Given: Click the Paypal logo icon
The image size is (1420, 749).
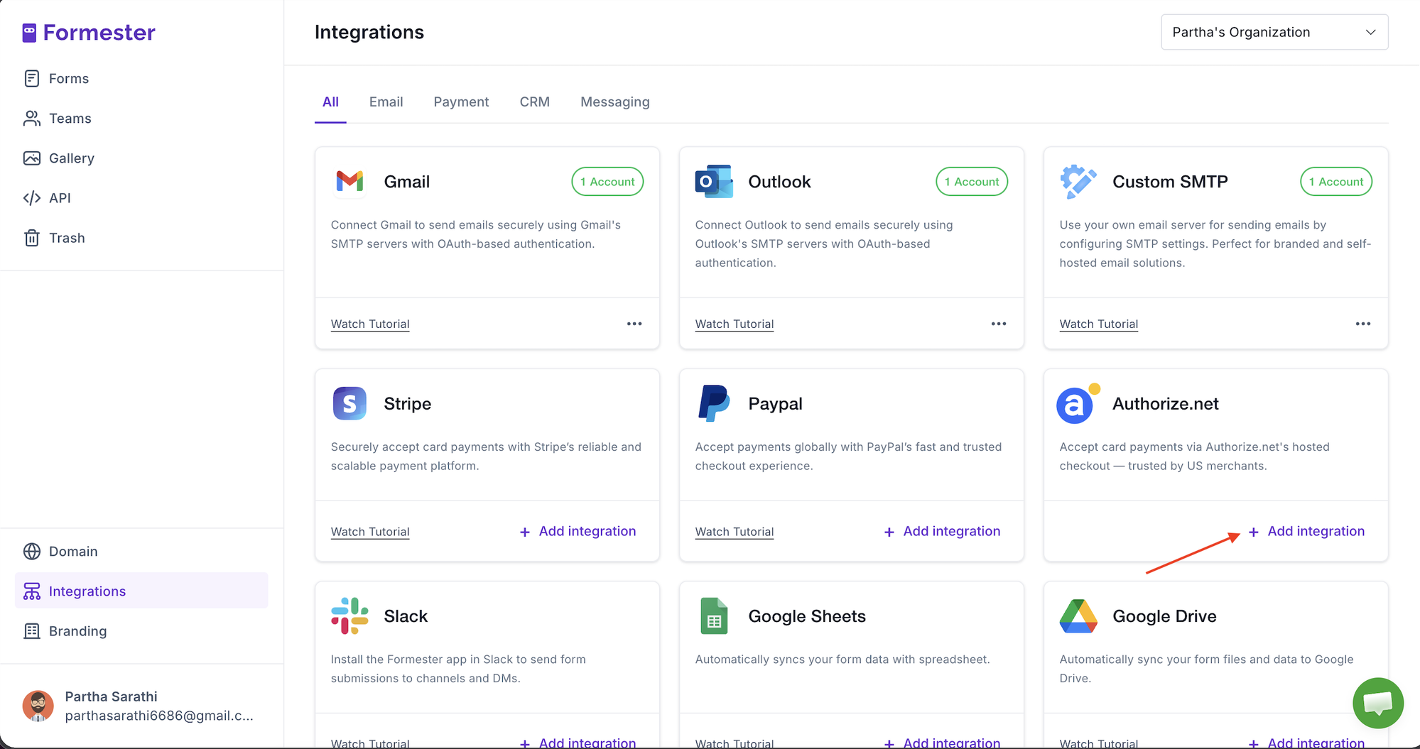Looking at the screenshot, I should tap(714, 404).
